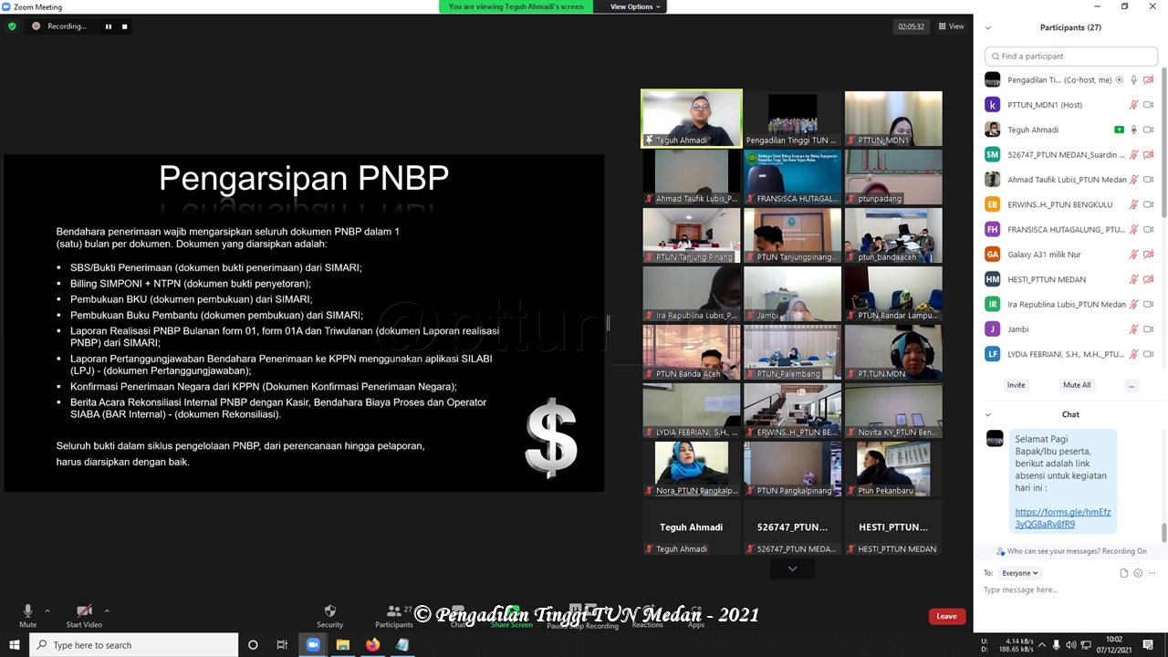Screen dimensions: 1168x657
Task: Click the Find a participant search field
Action: (1072, 57)
